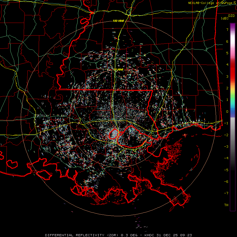Click the 1 value on the color scale
This screenshot has height=237, width=237.
click(227, 100)
